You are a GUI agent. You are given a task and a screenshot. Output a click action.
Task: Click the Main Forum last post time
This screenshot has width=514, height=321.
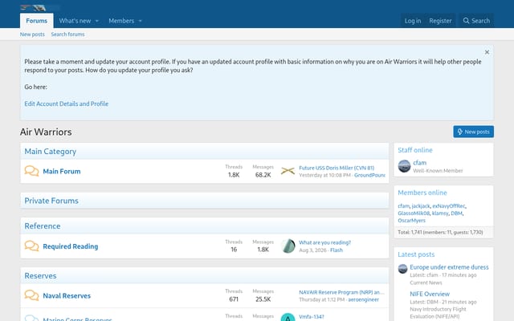[324, 175]
